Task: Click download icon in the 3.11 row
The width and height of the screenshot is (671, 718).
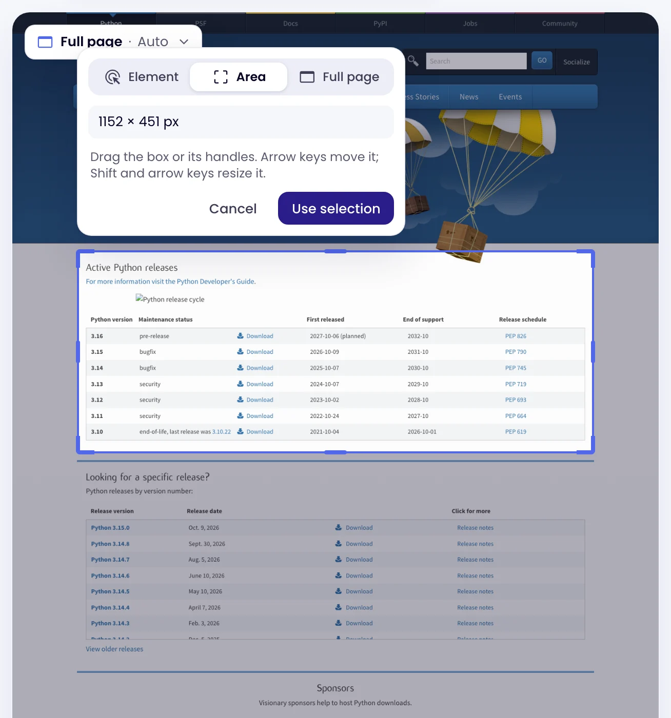Action: pos(240,416)
